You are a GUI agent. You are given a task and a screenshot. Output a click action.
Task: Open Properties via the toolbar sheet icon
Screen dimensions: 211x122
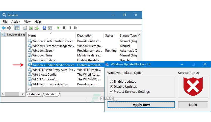[25, 28]
